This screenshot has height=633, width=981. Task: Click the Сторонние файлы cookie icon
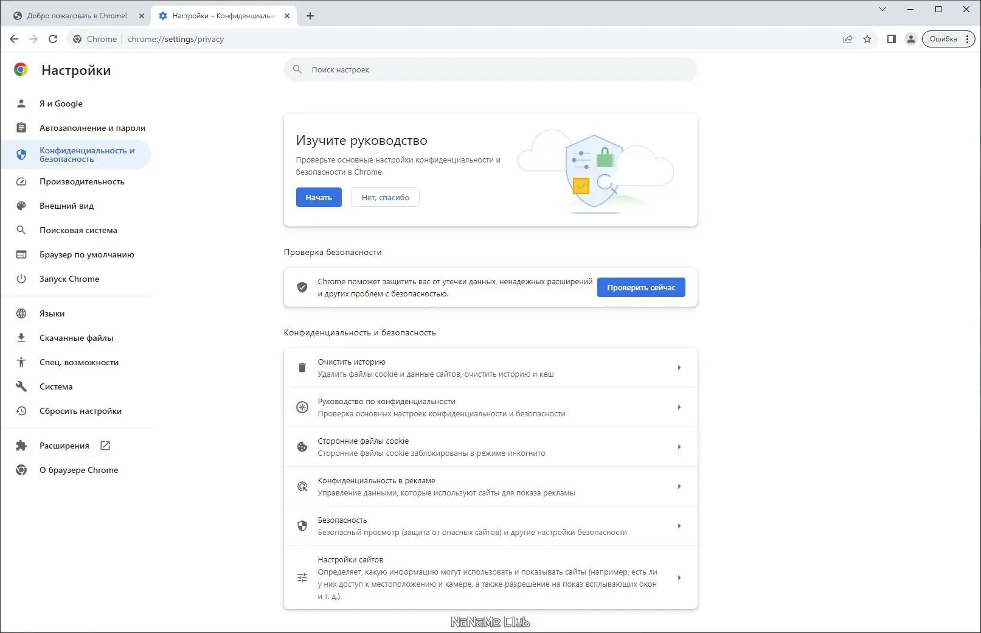pyautogui.click(x=302, y=447)
